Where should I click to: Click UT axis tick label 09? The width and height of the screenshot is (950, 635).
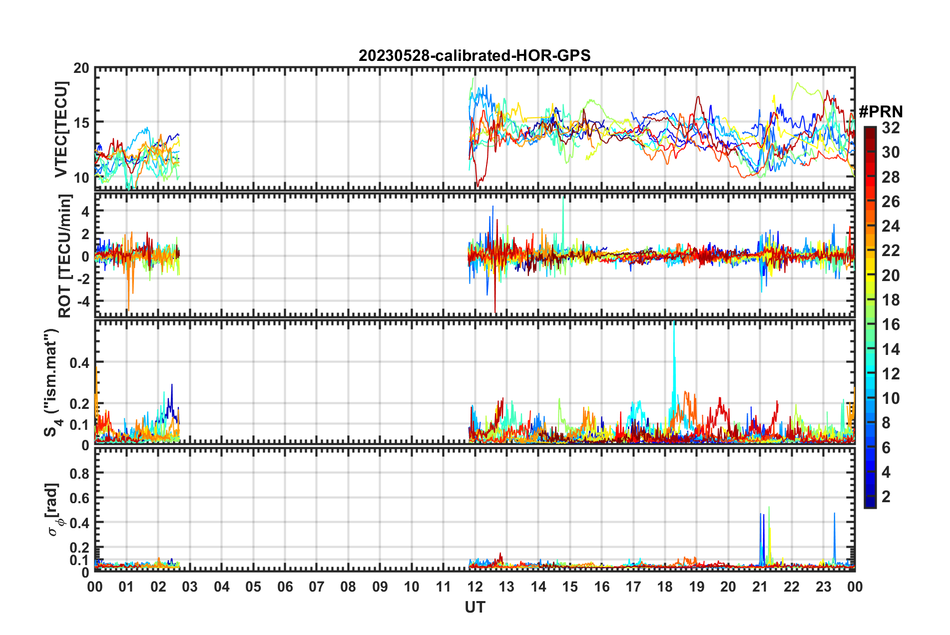point(380,587)
